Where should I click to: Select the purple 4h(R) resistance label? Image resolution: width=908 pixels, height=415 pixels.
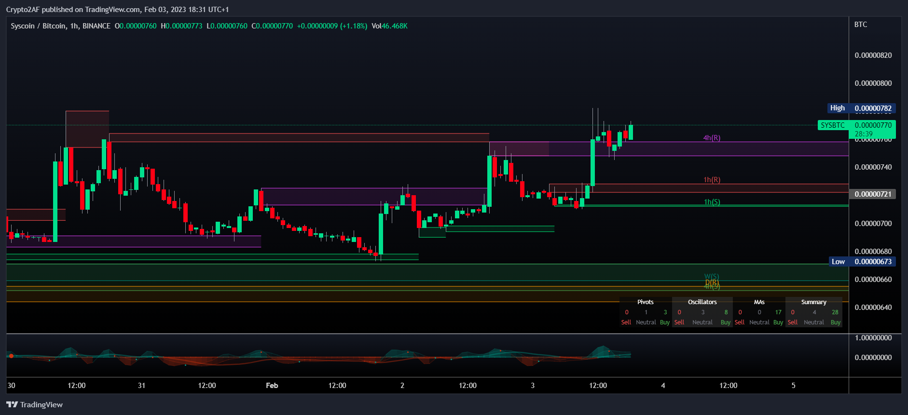tap(712, 138)
